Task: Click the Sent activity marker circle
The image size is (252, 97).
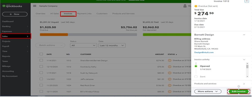Action: pyautogui.click(x=196, y=77)
